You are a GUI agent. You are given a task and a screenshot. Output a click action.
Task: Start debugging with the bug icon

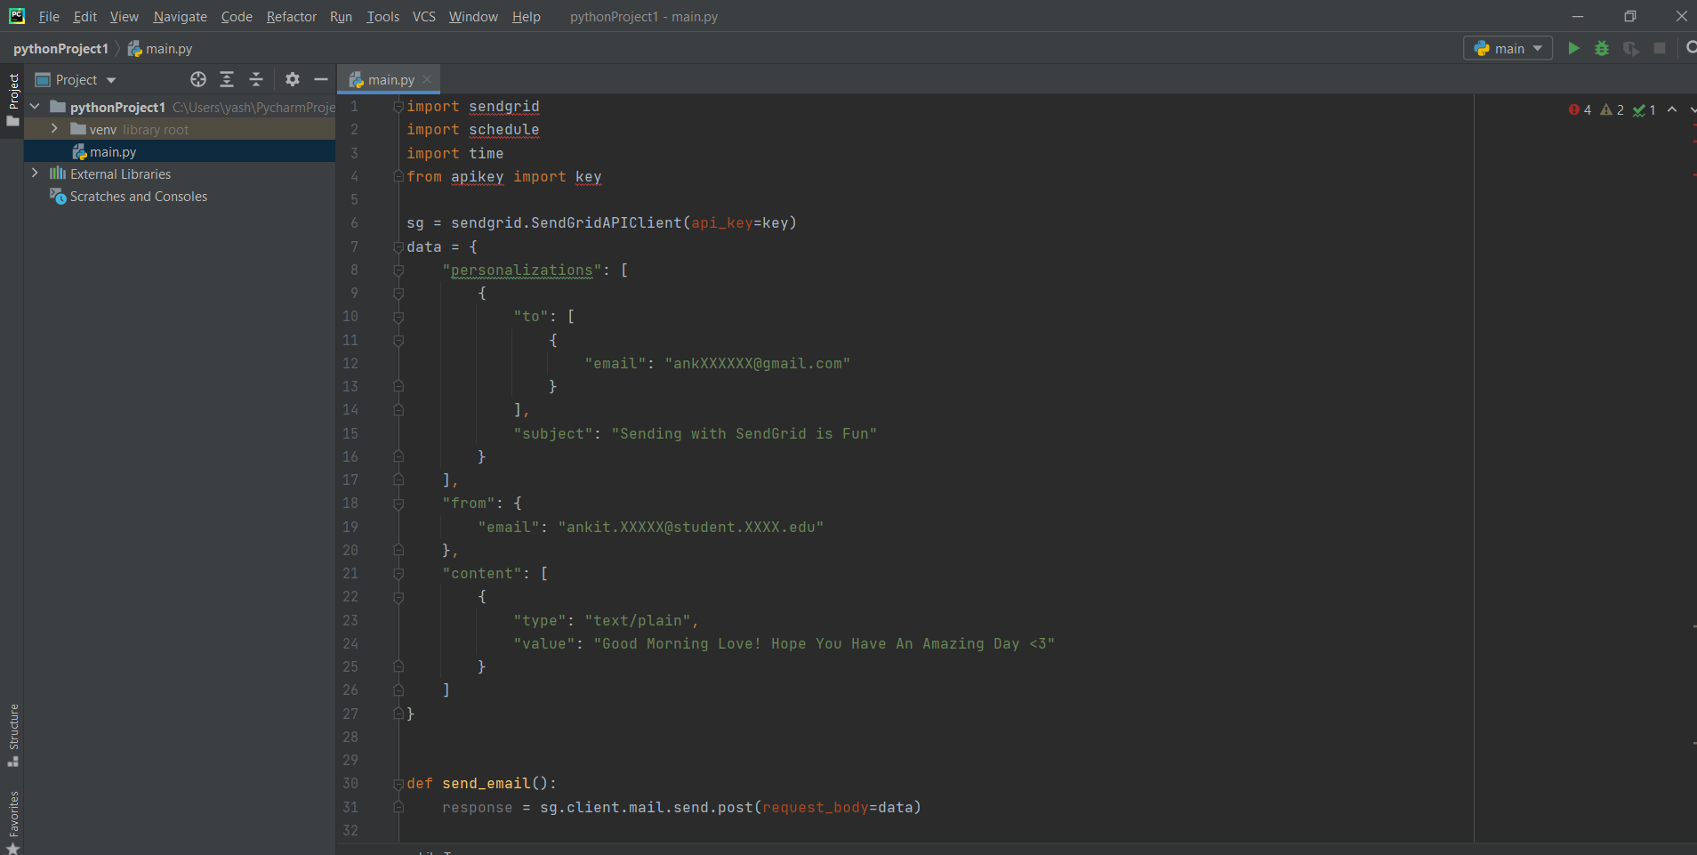click(x=1602, y=48)
